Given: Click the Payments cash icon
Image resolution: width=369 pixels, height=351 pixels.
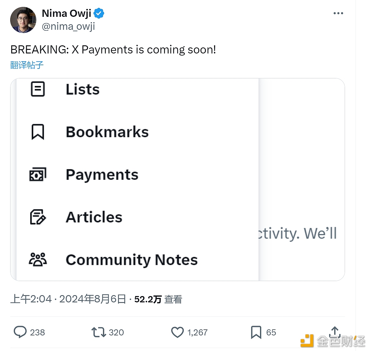Looking at the screenshot, I should 38,174.
